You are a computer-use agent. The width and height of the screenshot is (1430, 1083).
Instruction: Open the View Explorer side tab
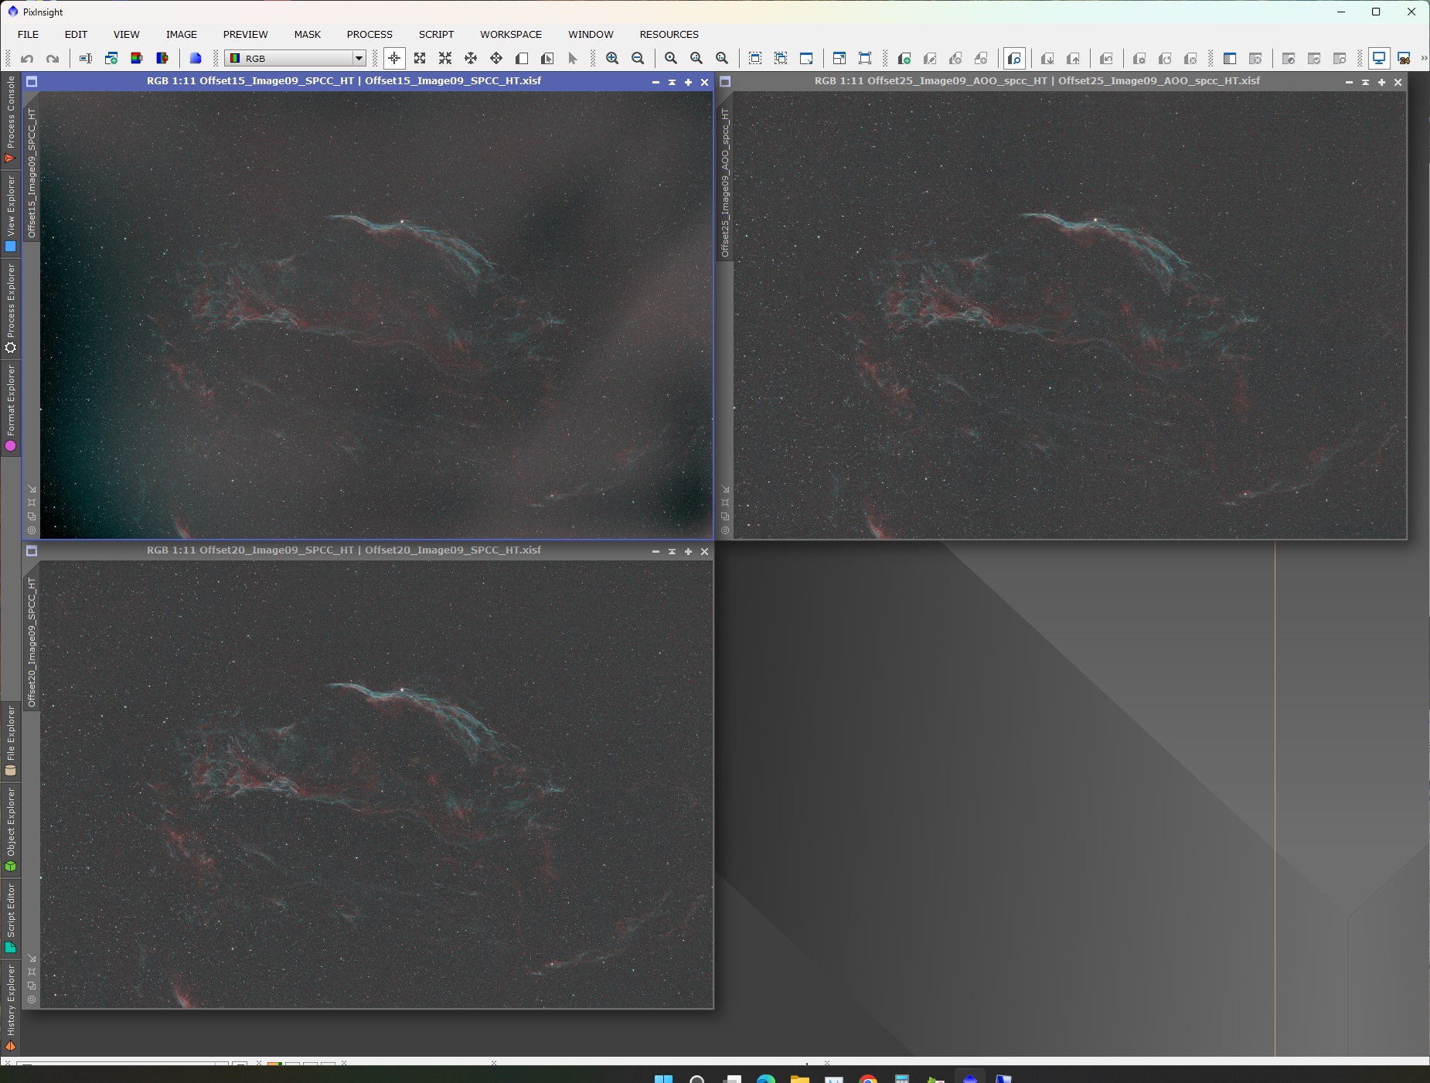click(x=11, y=213)
